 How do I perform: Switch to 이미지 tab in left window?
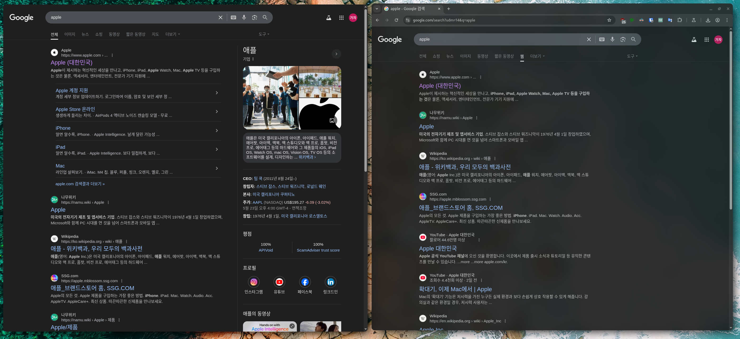tap(69, 34)
